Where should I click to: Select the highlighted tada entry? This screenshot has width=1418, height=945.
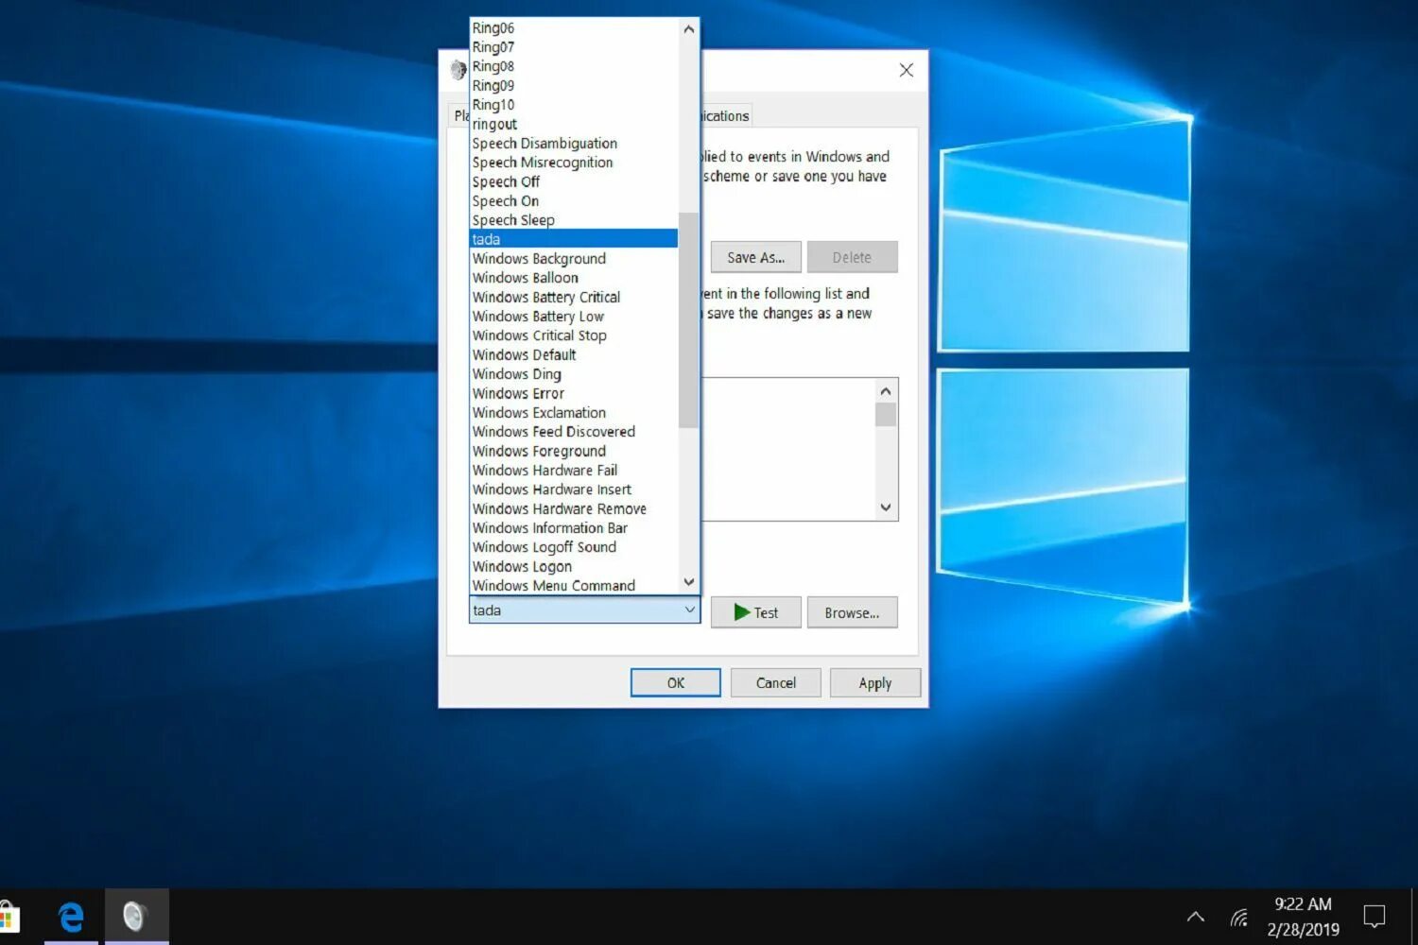click(x=574, y=239)
